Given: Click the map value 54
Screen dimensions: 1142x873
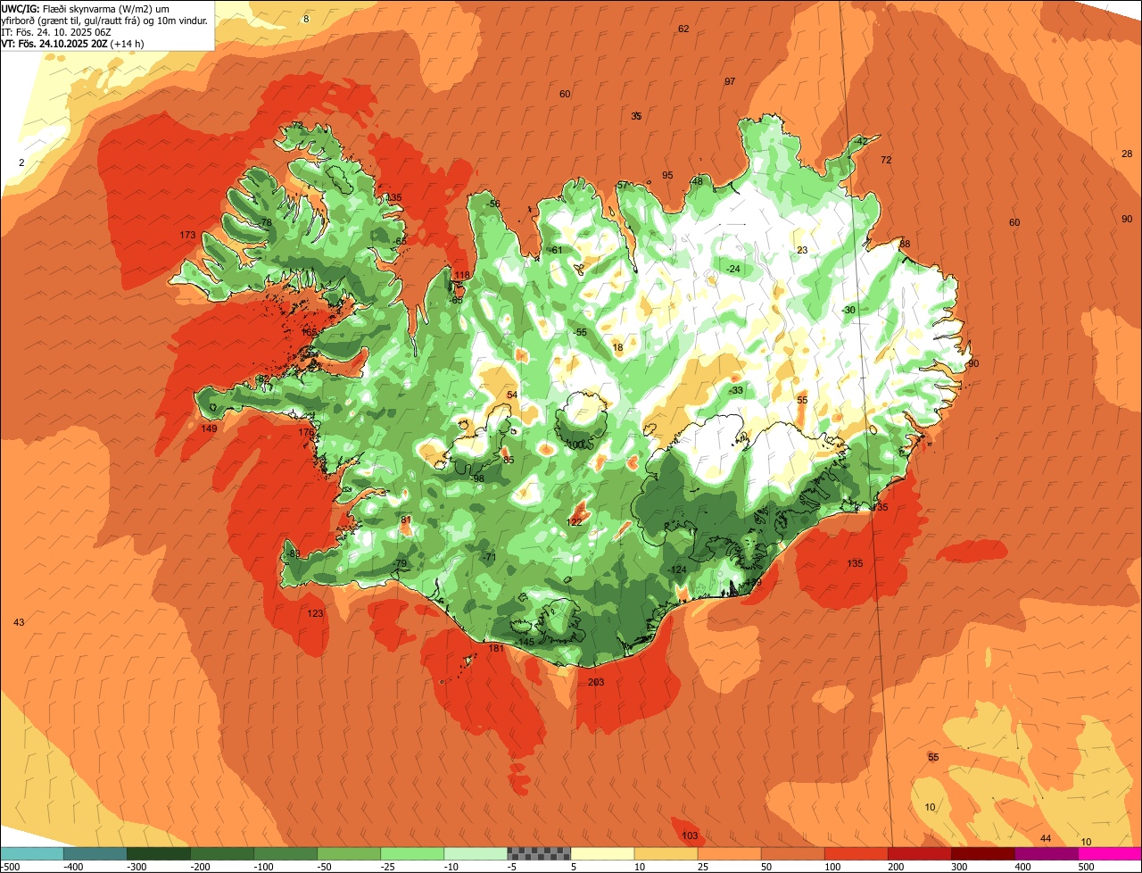Looking at the screenshot, I should 512,395.
